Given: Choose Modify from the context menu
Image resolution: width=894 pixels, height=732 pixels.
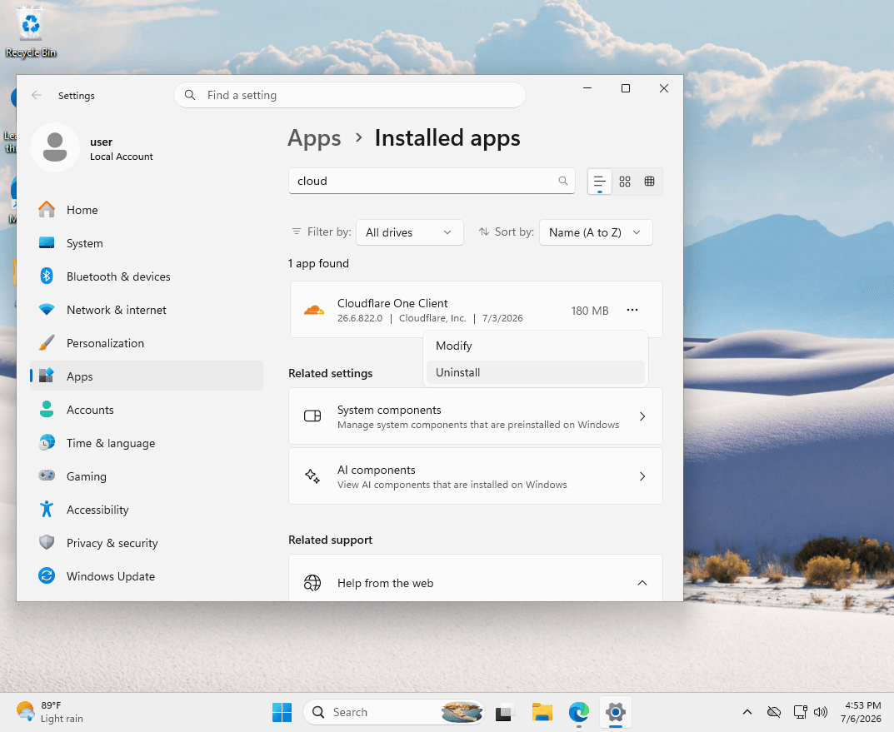Looking at the screenshot, I should click(536, 346).
